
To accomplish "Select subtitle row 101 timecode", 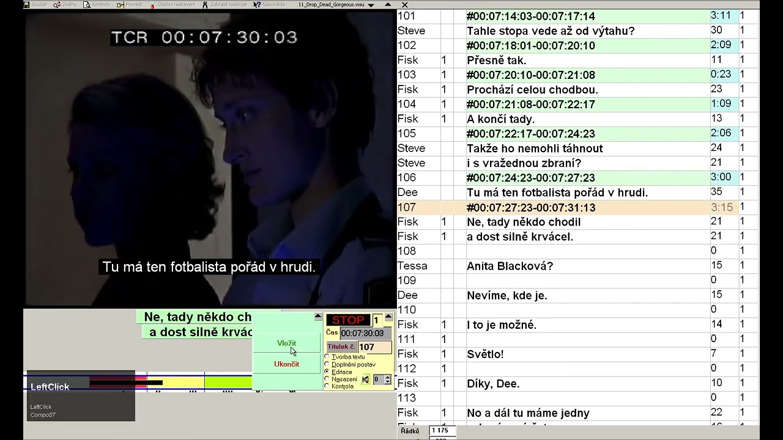I will (x=530, y=16).
